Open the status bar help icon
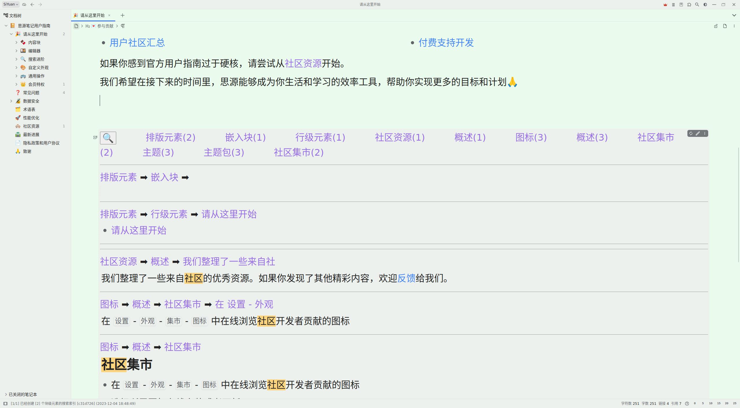This screenshot has width=740, height=408. [687, 404]
